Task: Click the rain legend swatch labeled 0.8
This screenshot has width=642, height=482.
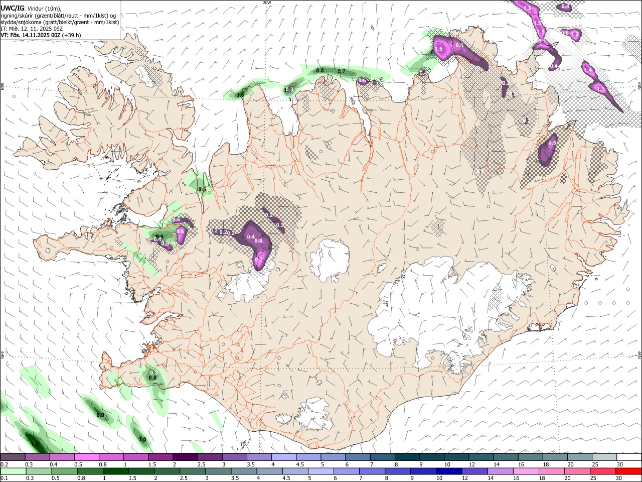Action: click(90, 471)
